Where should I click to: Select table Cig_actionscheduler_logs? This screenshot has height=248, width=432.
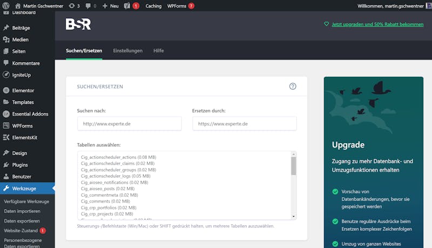[x=116, y=176]
